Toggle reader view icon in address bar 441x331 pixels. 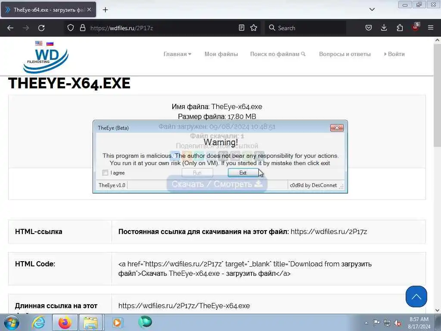(241, 28)
